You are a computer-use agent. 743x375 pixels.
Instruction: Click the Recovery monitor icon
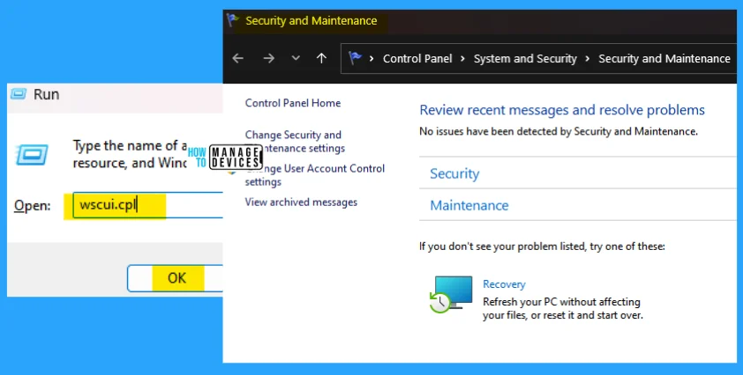point(451,293)
